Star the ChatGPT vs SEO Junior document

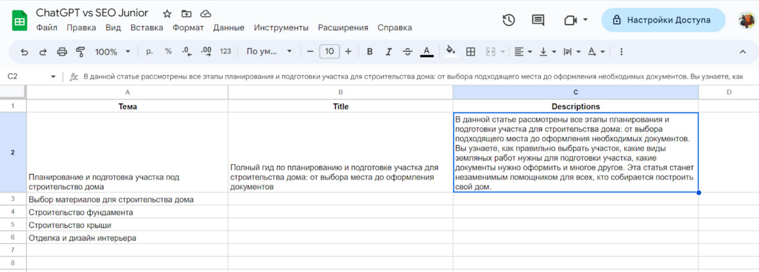point(167,14)
